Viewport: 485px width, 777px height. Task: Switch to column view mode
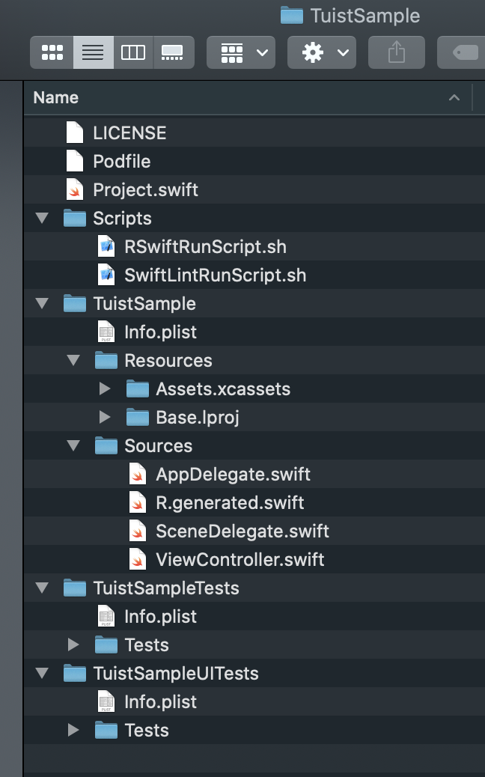click(133, 52)
